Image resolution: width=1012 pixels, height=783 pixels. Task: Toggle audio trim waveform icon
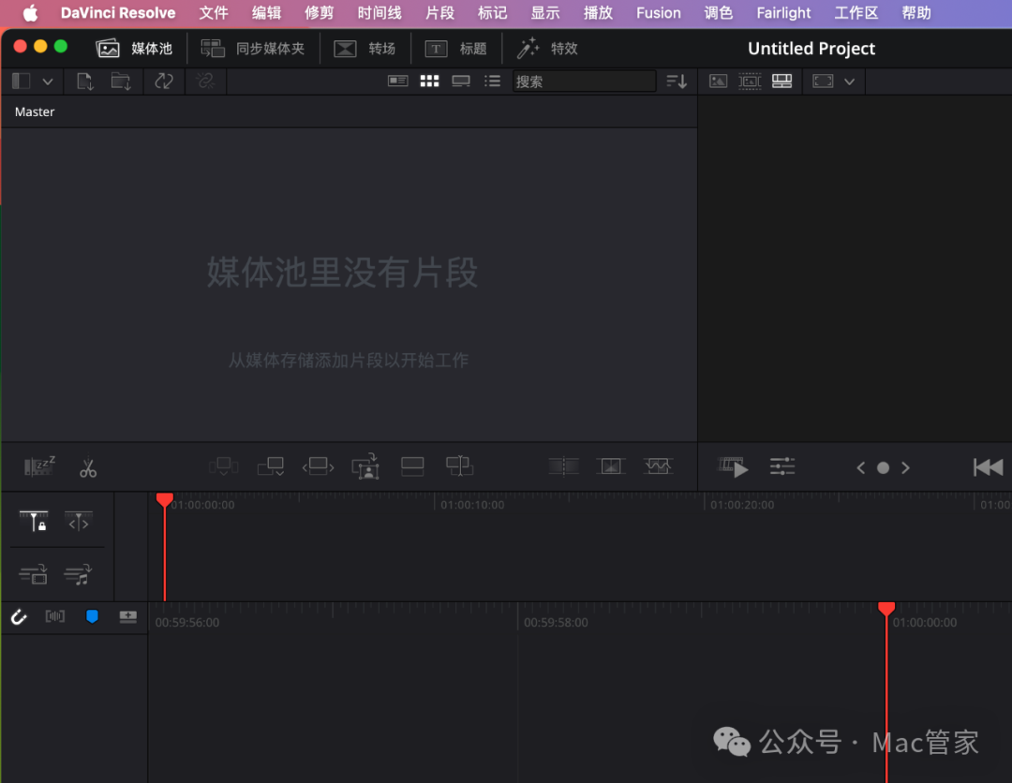pos(55,616)
